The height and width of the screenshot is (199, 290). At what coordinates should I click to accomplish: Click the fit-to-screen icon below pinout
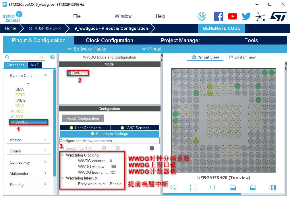[x=193, y=188]
